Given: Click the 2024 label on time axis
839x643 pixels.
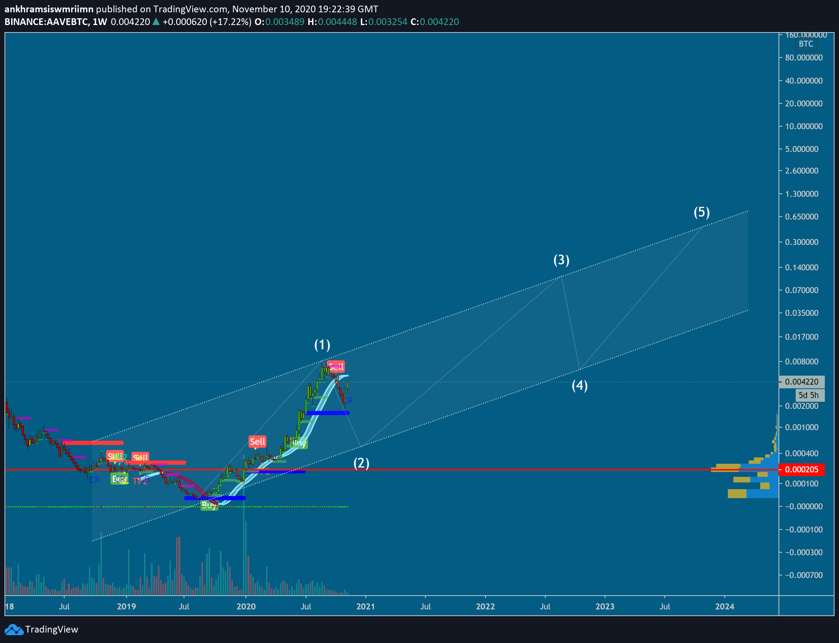Looking at the screenshot, I should 725,607.
